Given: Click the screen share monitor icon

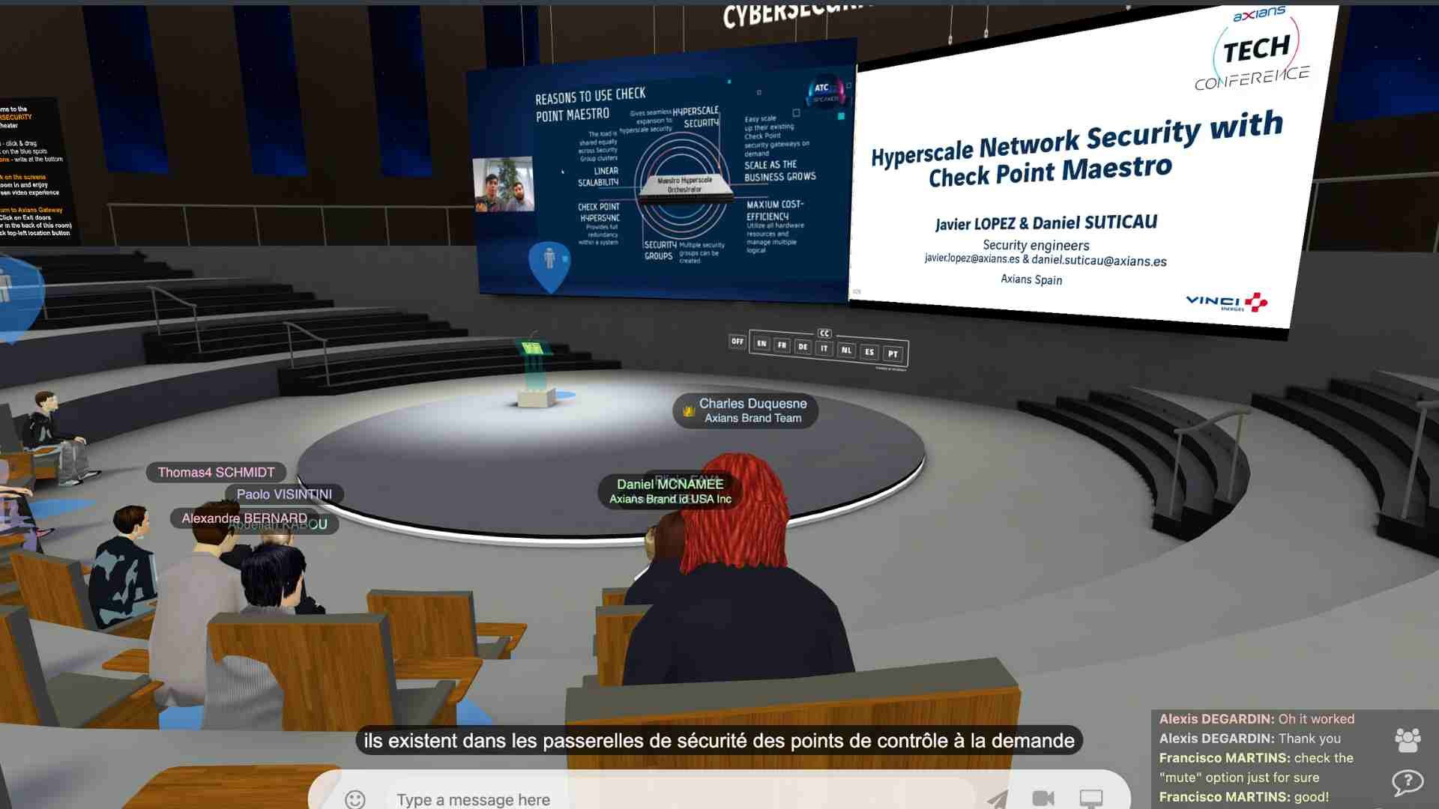Looking at the screenshot, I should [x=1091, y=799].
